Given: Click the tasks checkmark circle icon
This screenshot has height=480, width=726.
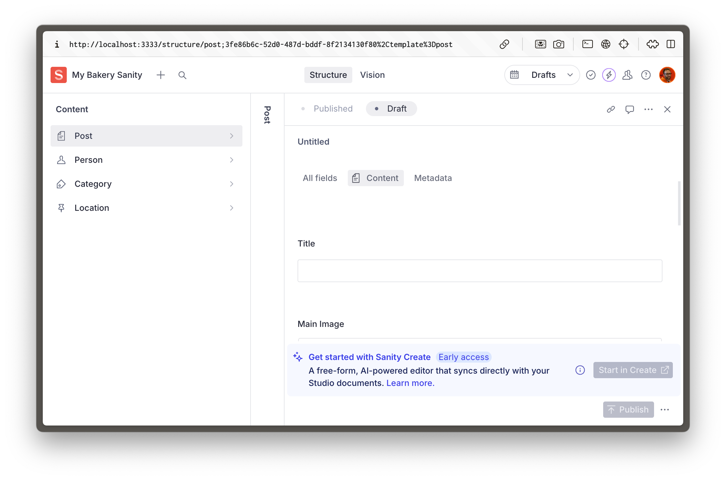Looking at the screenshot, I should click(x=591, y=75).
